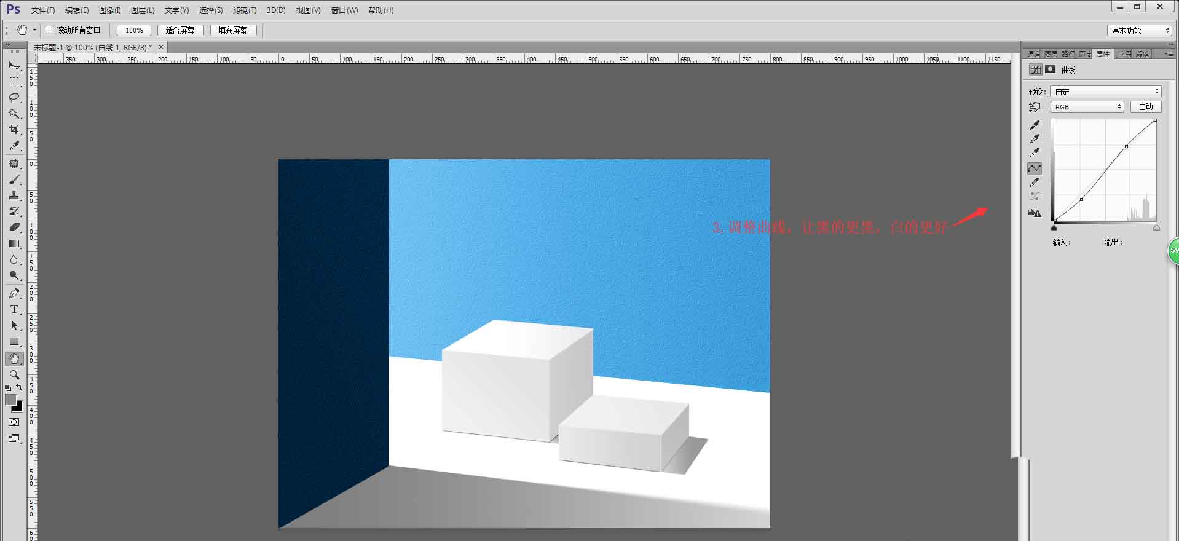The image size is (1179, 541).
Task: Open Hand tool preset picker arrow
Action: tap(34, 30)
